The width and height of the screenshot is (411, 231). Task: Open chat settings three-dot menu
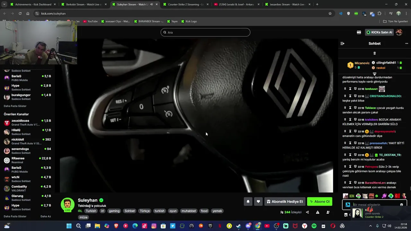(407, 43)
